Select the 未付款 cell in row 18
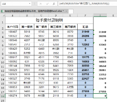 point(41,96)
